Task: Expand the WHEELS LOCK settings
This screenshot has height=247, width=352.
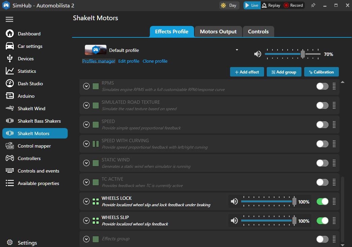Action: (x=86, y=202)
